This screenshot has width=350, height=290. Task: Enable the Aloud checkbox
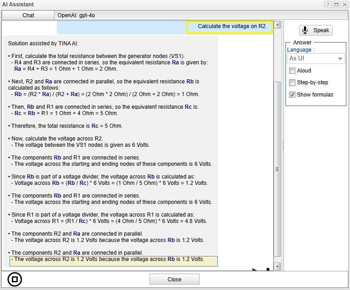tap(292, 71)
